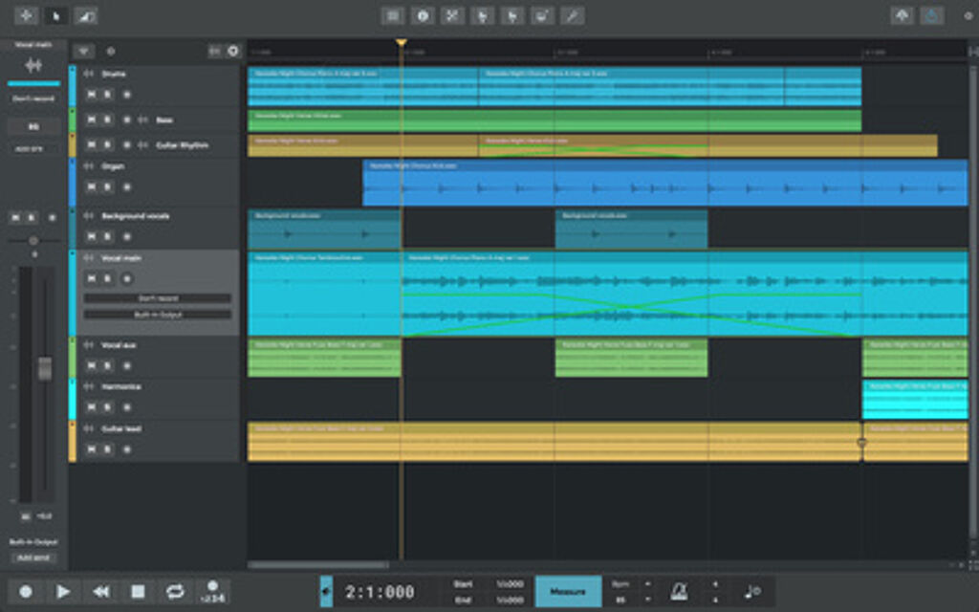The height and width of the screenshot is (612, 979).
Task: Click the cloud upload icon at top right
Action: 902,15
